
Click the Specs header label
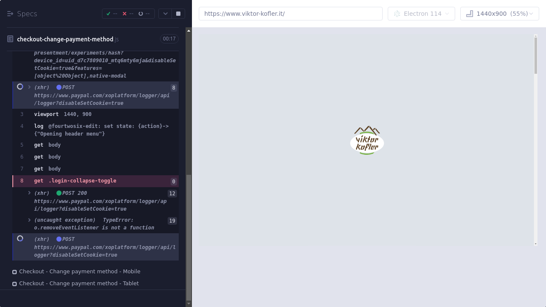point(27,14)
